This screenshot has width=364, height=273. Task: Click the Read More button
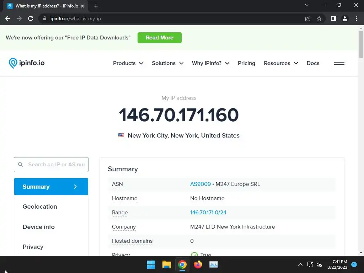point(160,38)
